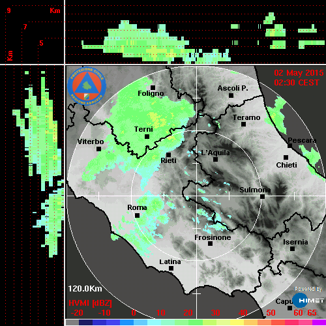This screenshot has height=326, width=326.
Task: Click the Latina city label
Action: [170, 262]
